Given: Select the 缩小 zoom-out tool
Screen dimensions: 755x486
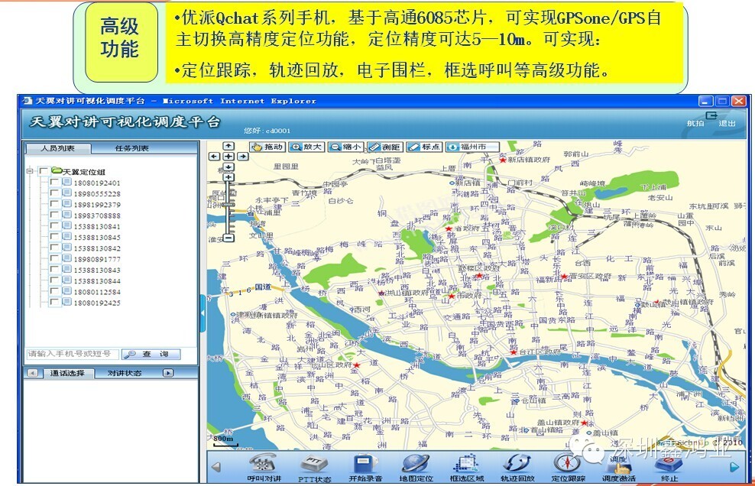Looking at the screenshot, I should point(345,147).
